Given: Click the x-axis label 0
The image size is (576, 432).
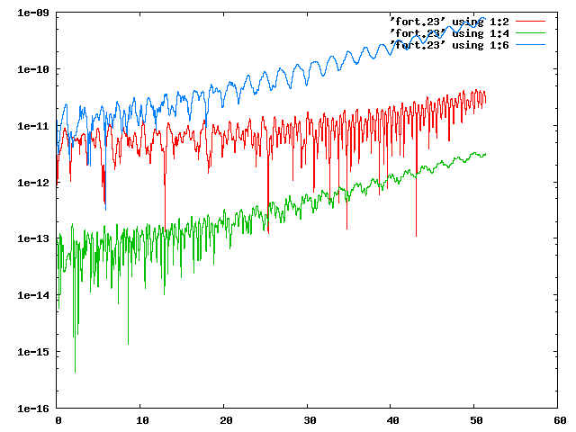Looking at the screenshot, I should click(58, 420).
